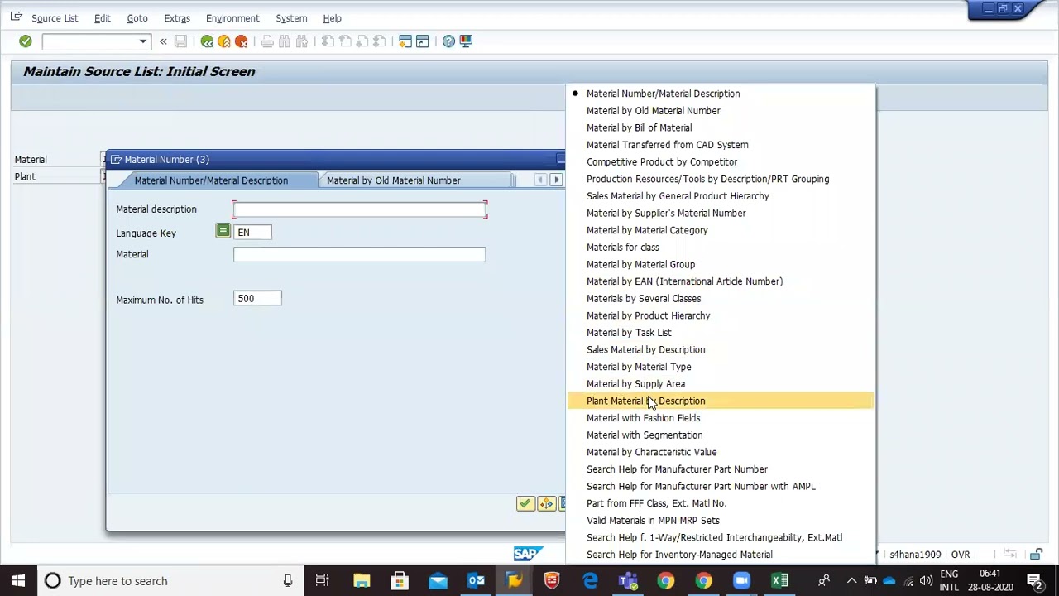Choose Search Help for Manufacturer Part Number with AMPL
The width and height of the screenshot is (1059, 596).
pyautogui.click(x=702, y=487)
